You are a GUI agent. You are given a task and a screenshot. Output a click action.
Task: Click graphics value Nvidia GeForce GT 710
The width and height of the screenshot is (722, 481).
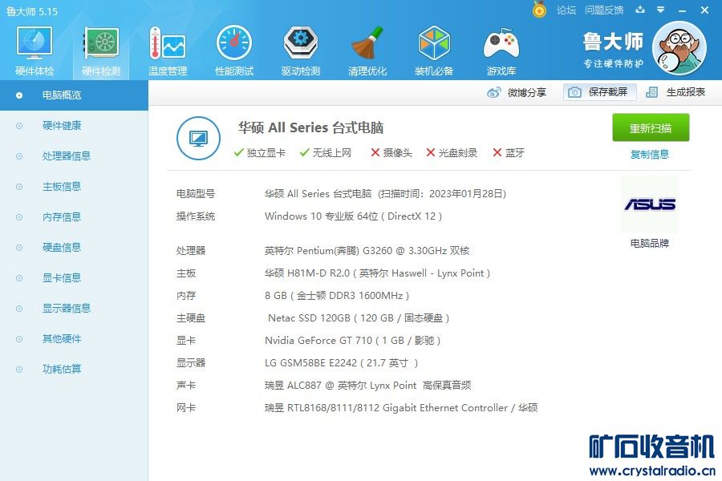click(x=353, y=341)
